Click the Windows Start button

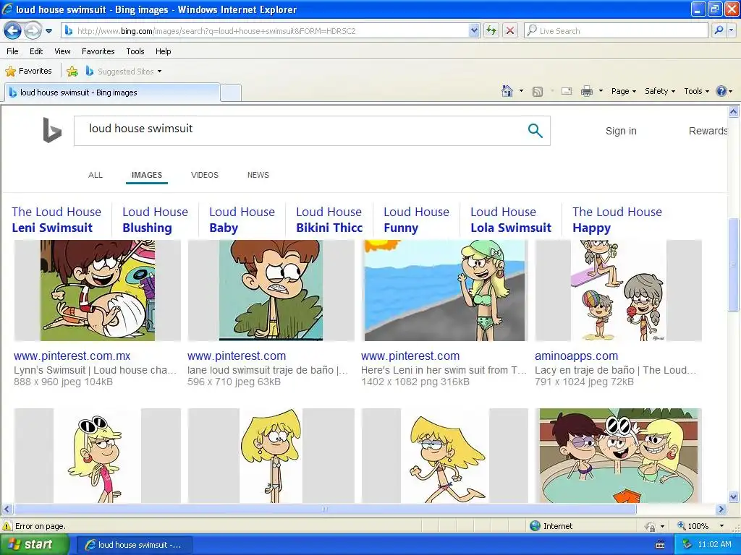coord(34,544)
